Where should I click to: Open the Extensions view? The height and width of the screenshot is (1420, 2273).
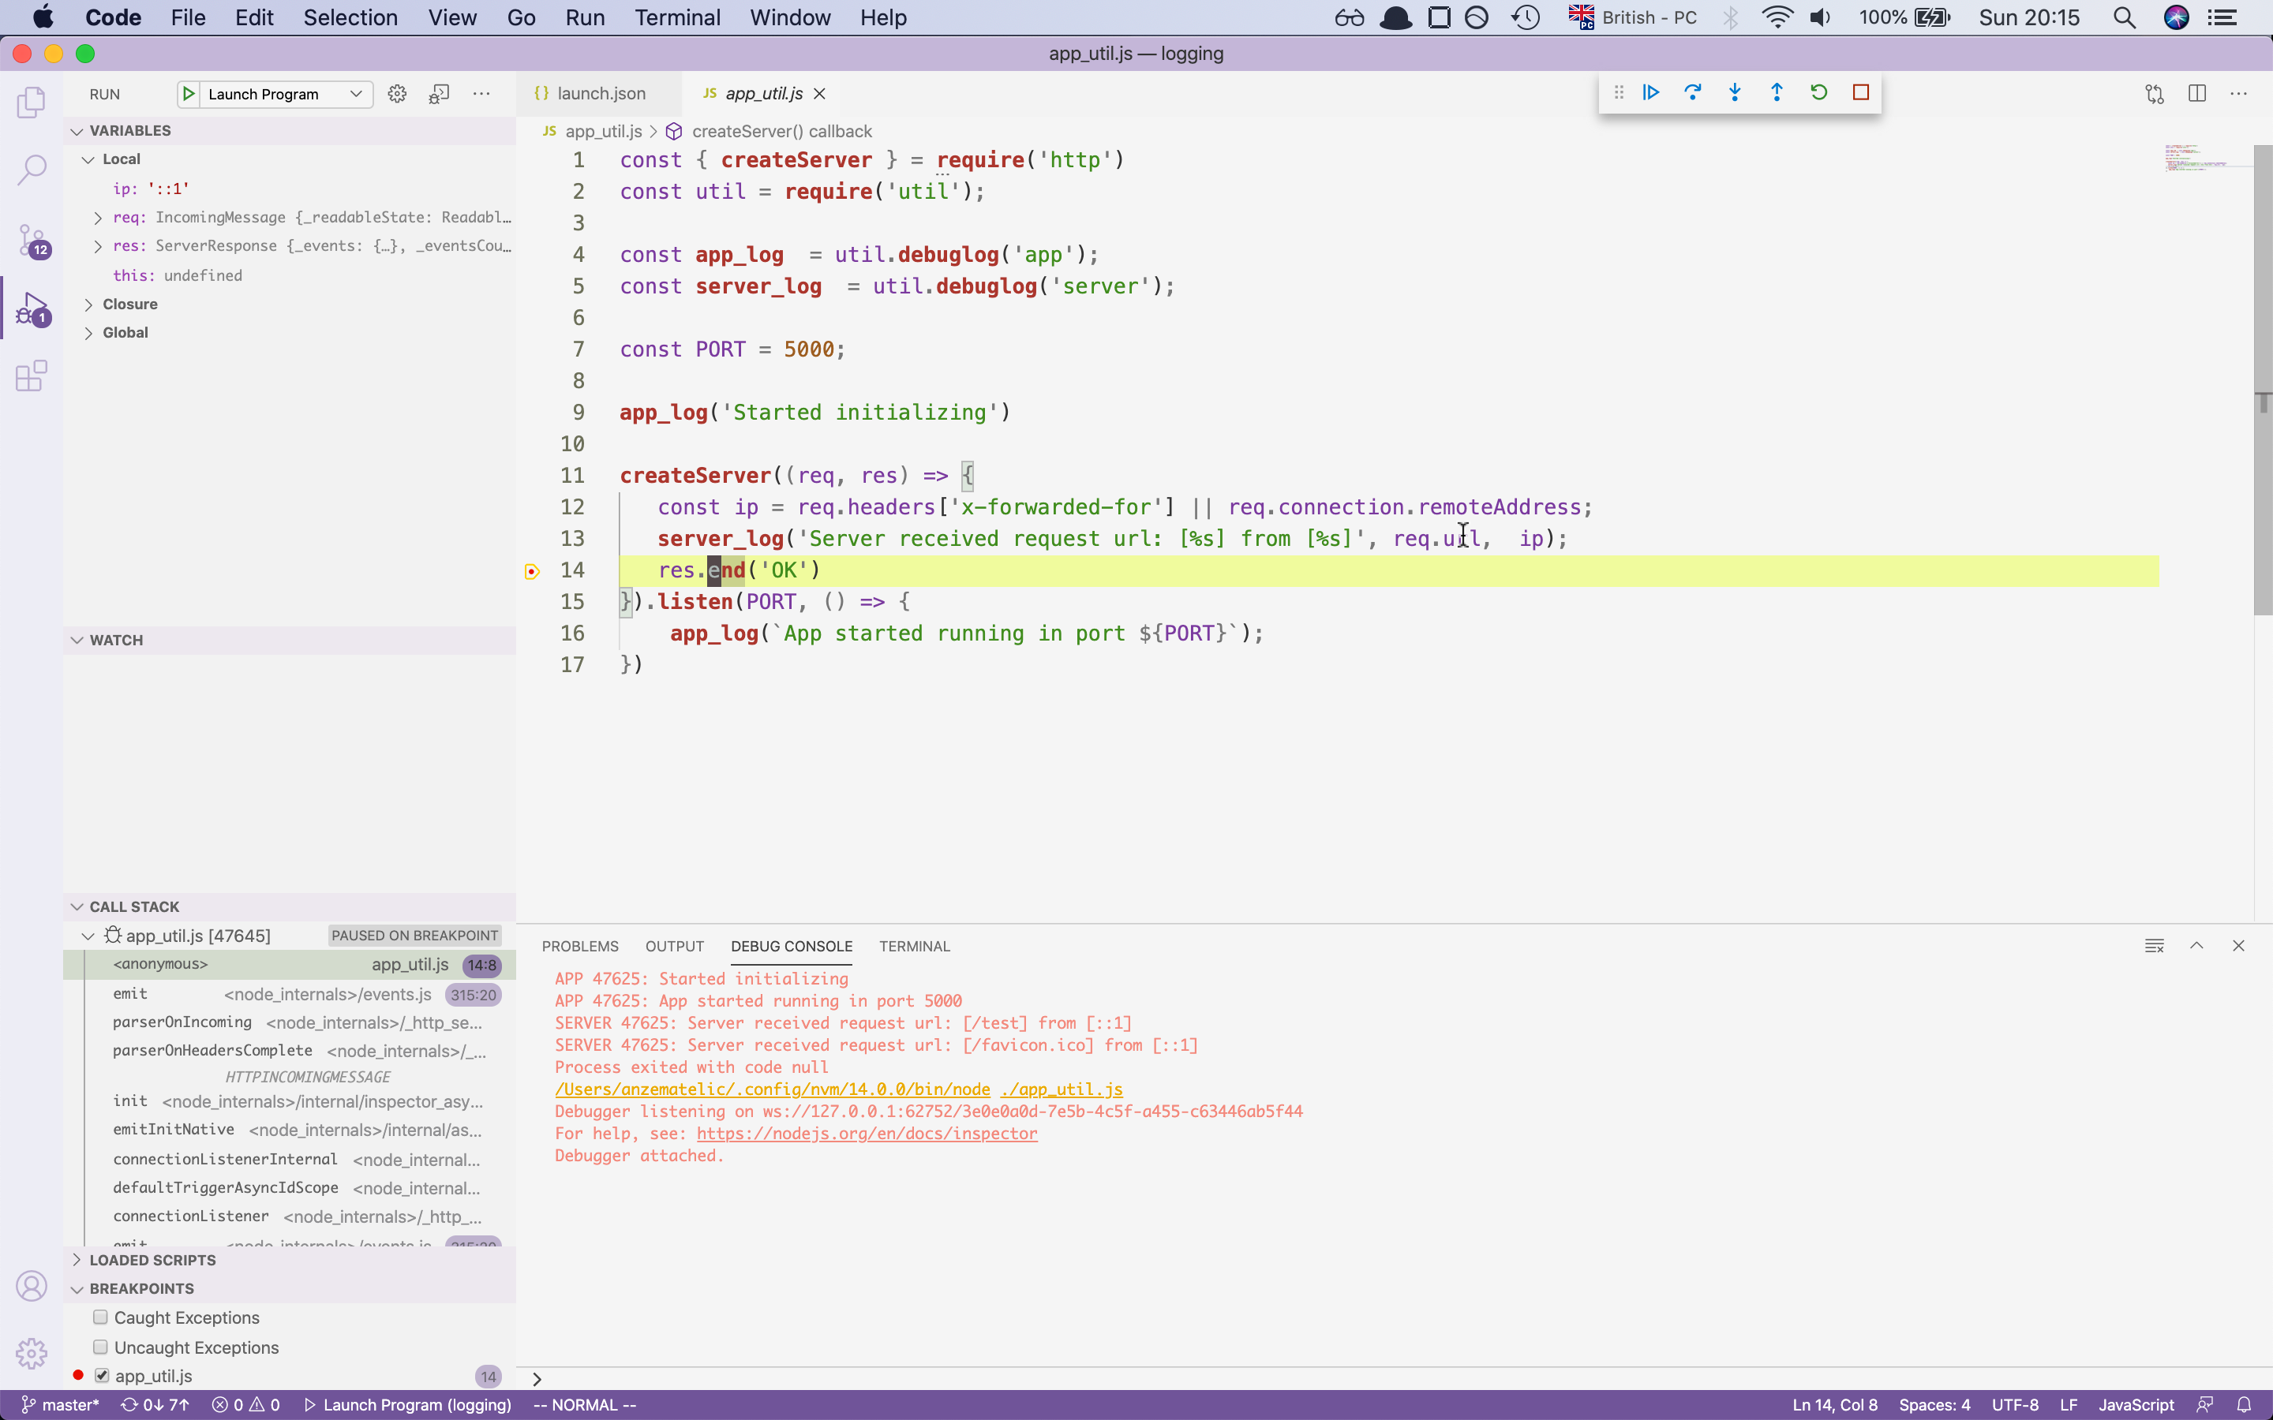click(31, 376)
